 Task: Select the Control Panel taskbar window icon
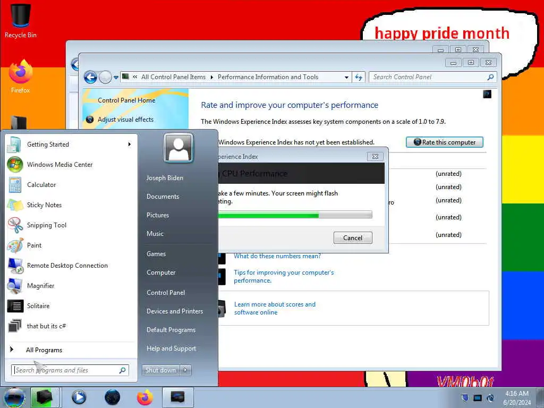177,397
